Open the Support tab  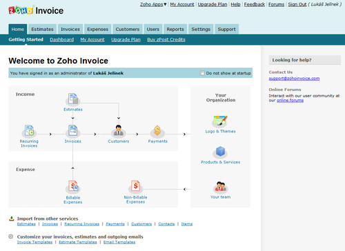[226, 29]
